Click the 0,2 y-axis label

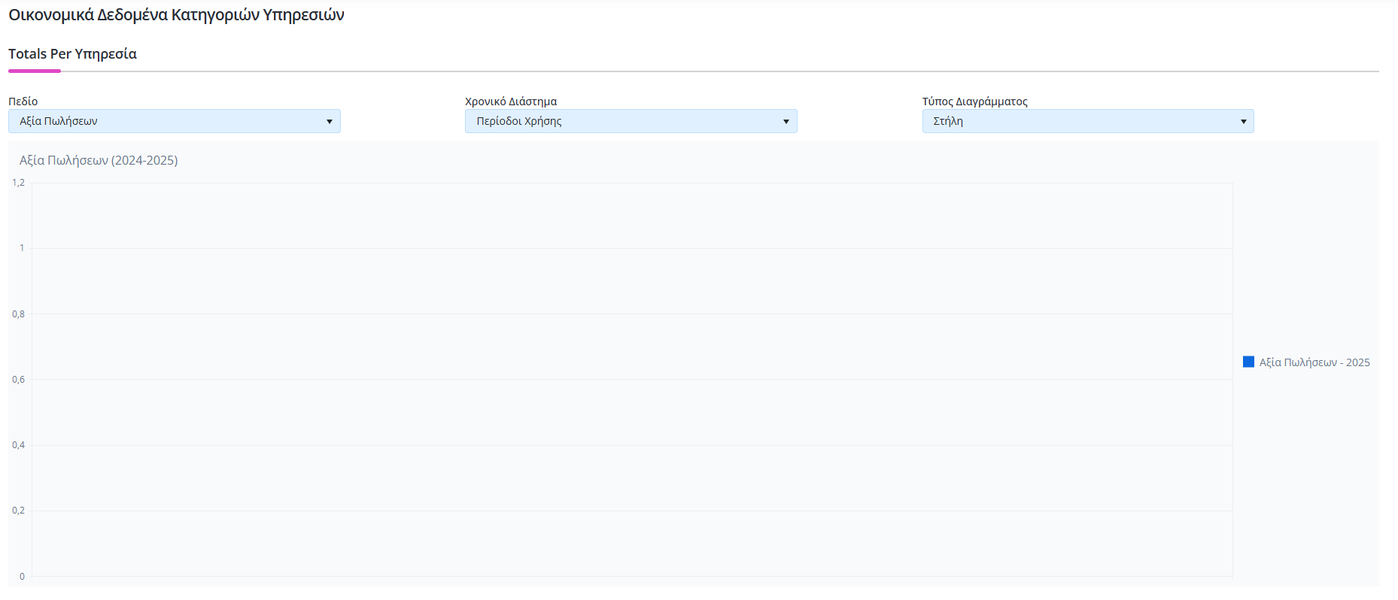[18, 511]
